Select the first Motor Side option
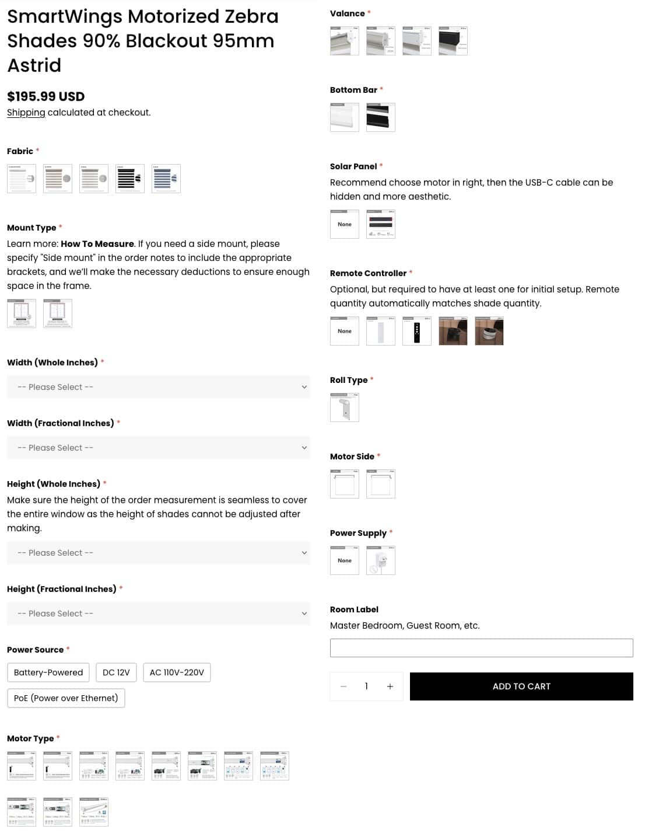This screenshot has height=833, width=645. (x=344, y=484)
